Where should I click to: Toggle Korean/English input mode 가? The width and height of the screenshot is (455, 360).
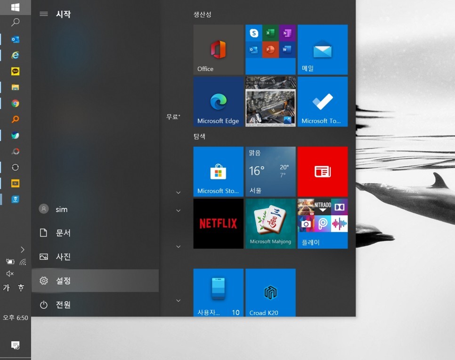point(7,288)
